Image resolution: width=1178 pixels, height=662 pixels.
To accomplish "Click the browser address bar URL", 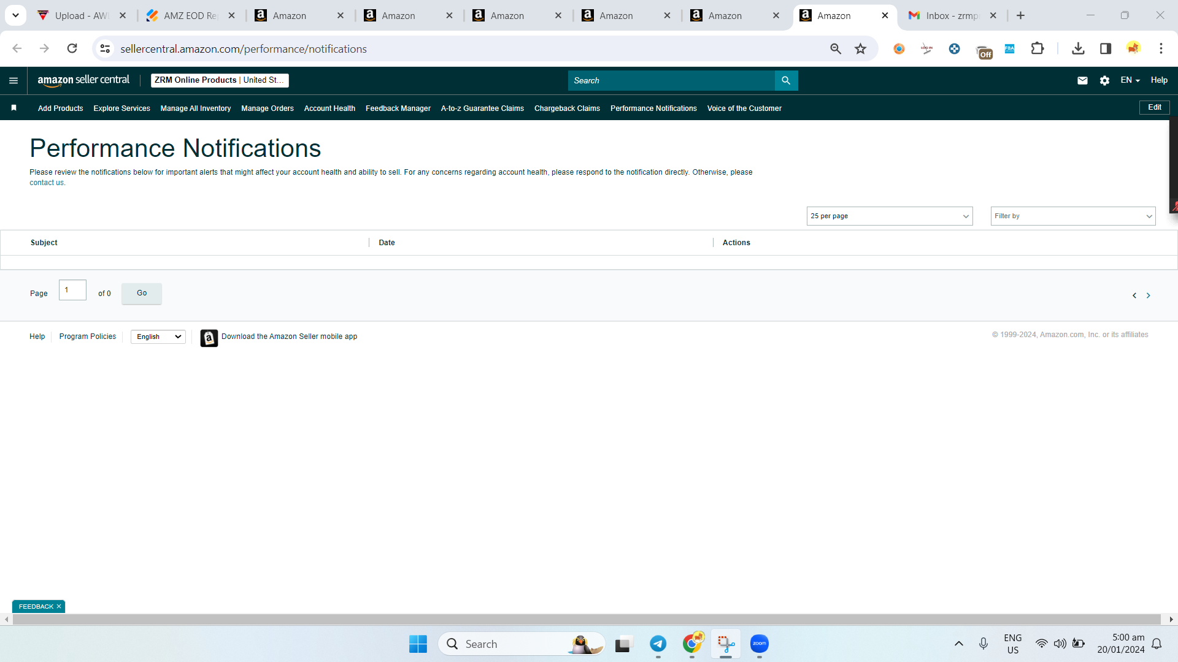I will [x=244, y=49].
